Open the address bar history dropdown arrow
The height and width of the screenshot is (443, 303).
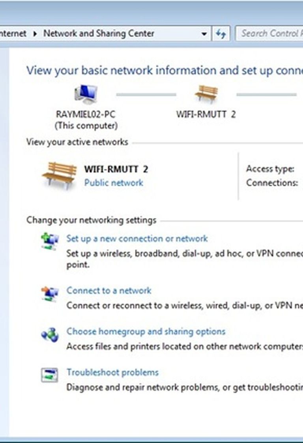tap(204, 34)
